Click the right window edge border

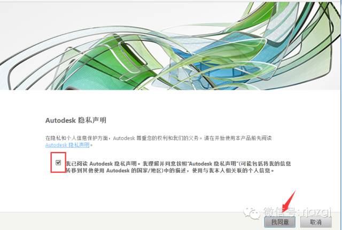(341, 115)
